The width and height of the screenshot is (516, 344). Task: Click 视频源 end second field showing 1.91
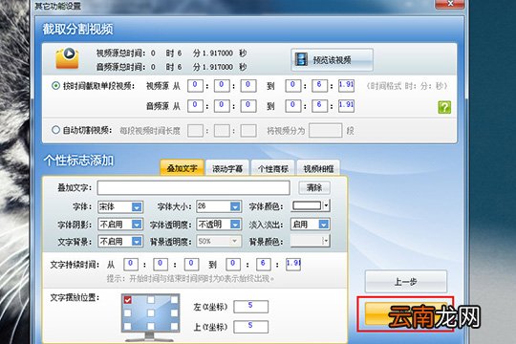tap(346, 86)
